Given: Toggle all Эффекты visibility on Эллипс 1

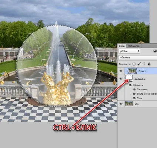Looking at the screenshot, I should pyautogui.click(x=130, y=85).
